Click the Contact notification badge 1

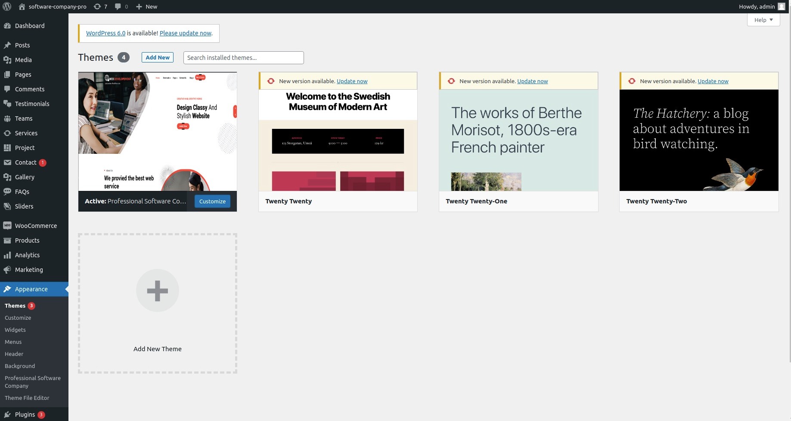click(43, 163)
